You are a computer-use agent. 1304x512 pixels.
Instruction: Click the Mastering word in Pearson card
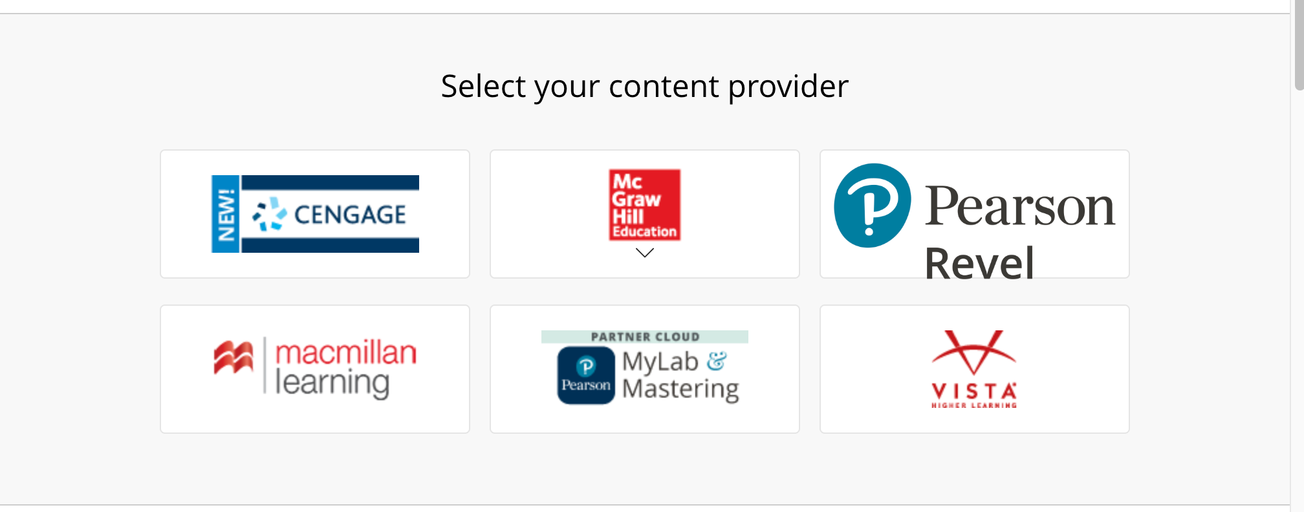click(x=680, y=389)
